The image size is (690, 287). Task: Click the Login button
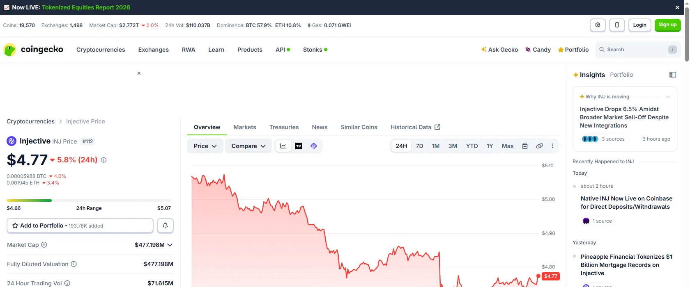click(x=639, y=25)
